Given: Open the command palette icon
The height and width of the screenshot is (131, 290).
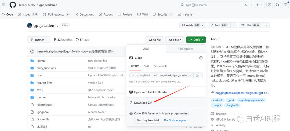Looking at the screenshot, I should [x=246, y=5].
